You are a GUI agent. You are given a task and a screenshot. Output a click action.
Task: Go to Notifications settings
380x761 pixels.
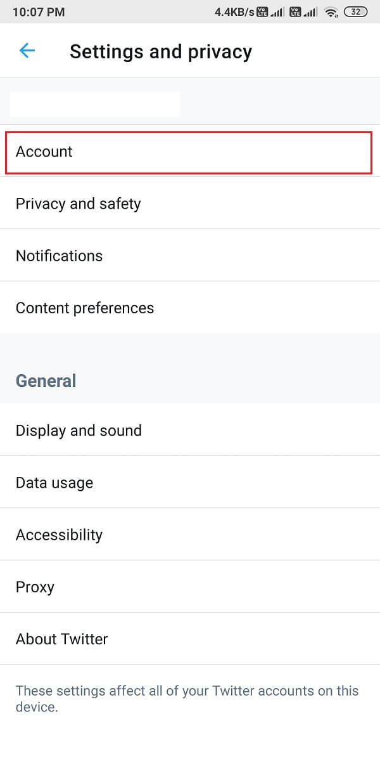click(190, 256)
